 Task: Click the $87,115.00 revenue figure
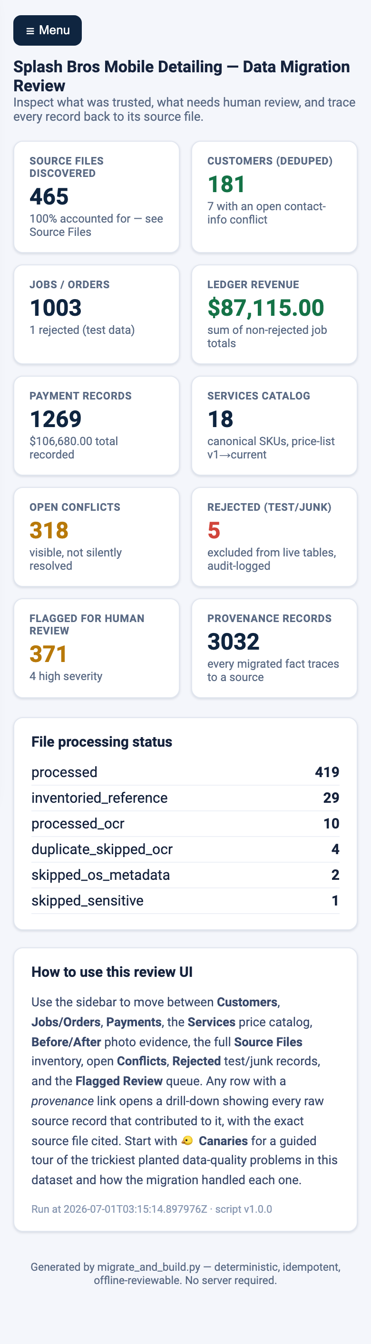tap(265, 308)
